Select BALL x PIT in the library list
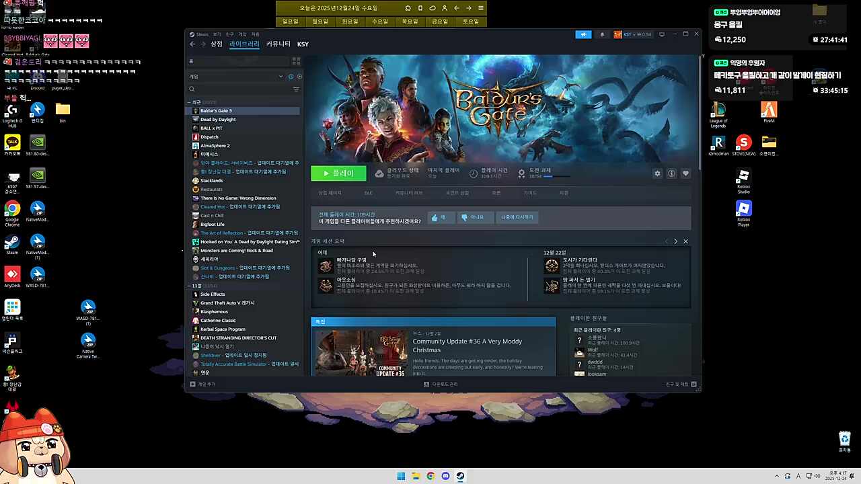Image resolution: width=861 pixels, height=484 pixels. tap(211, 128)
